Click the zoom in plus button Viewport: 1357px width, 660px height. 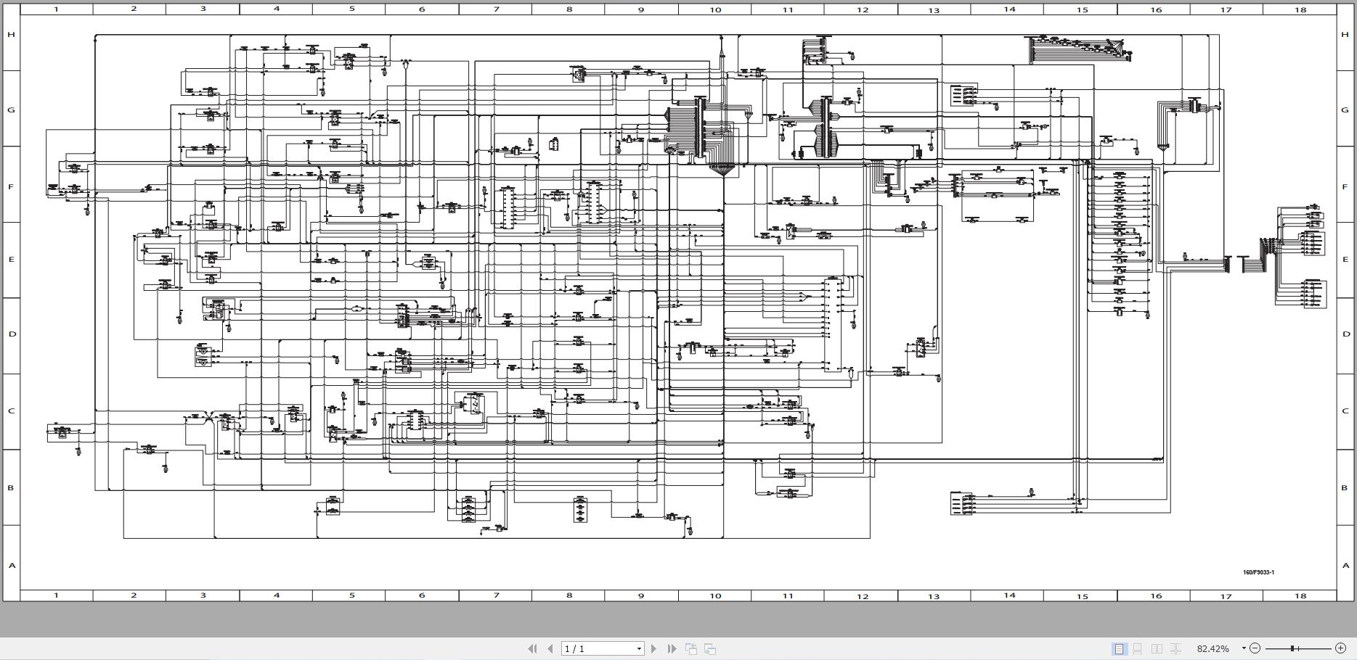click(x=1340, y=648)
